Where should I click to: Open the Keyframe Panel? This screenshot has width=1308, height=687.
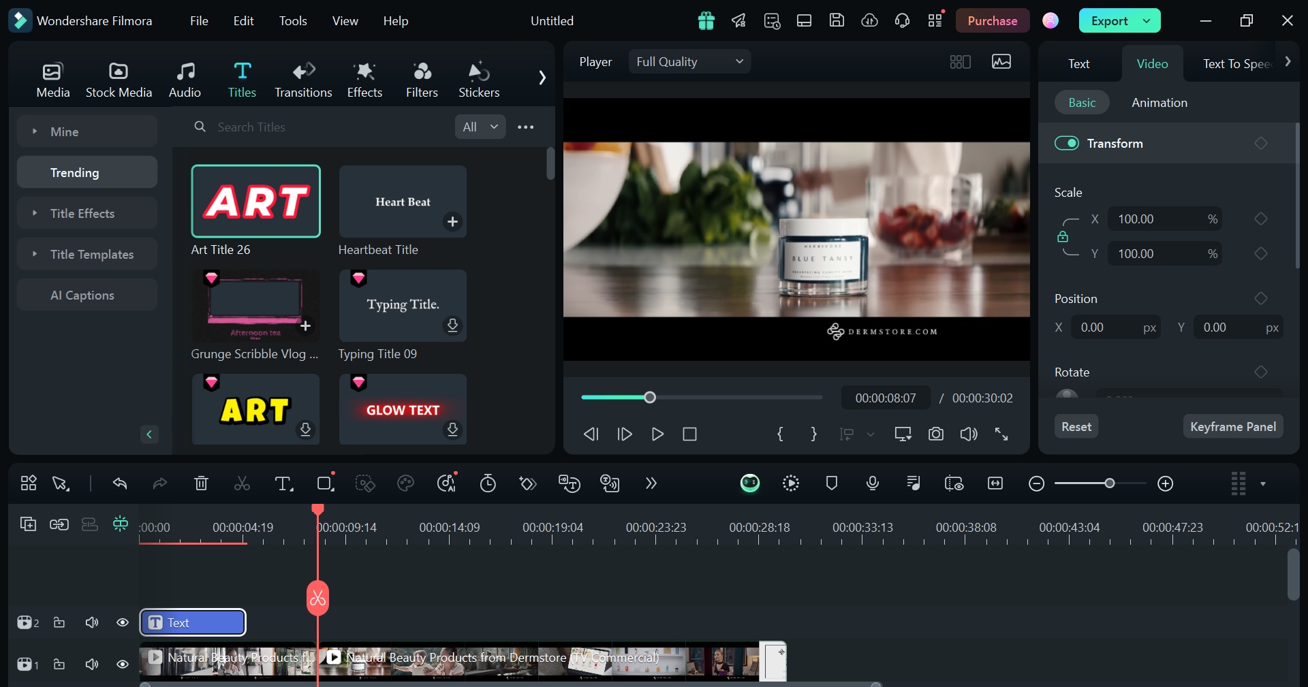1233,426
